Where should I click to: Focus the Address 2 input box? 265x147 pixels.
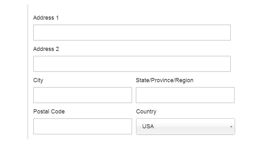click(132, 64)
